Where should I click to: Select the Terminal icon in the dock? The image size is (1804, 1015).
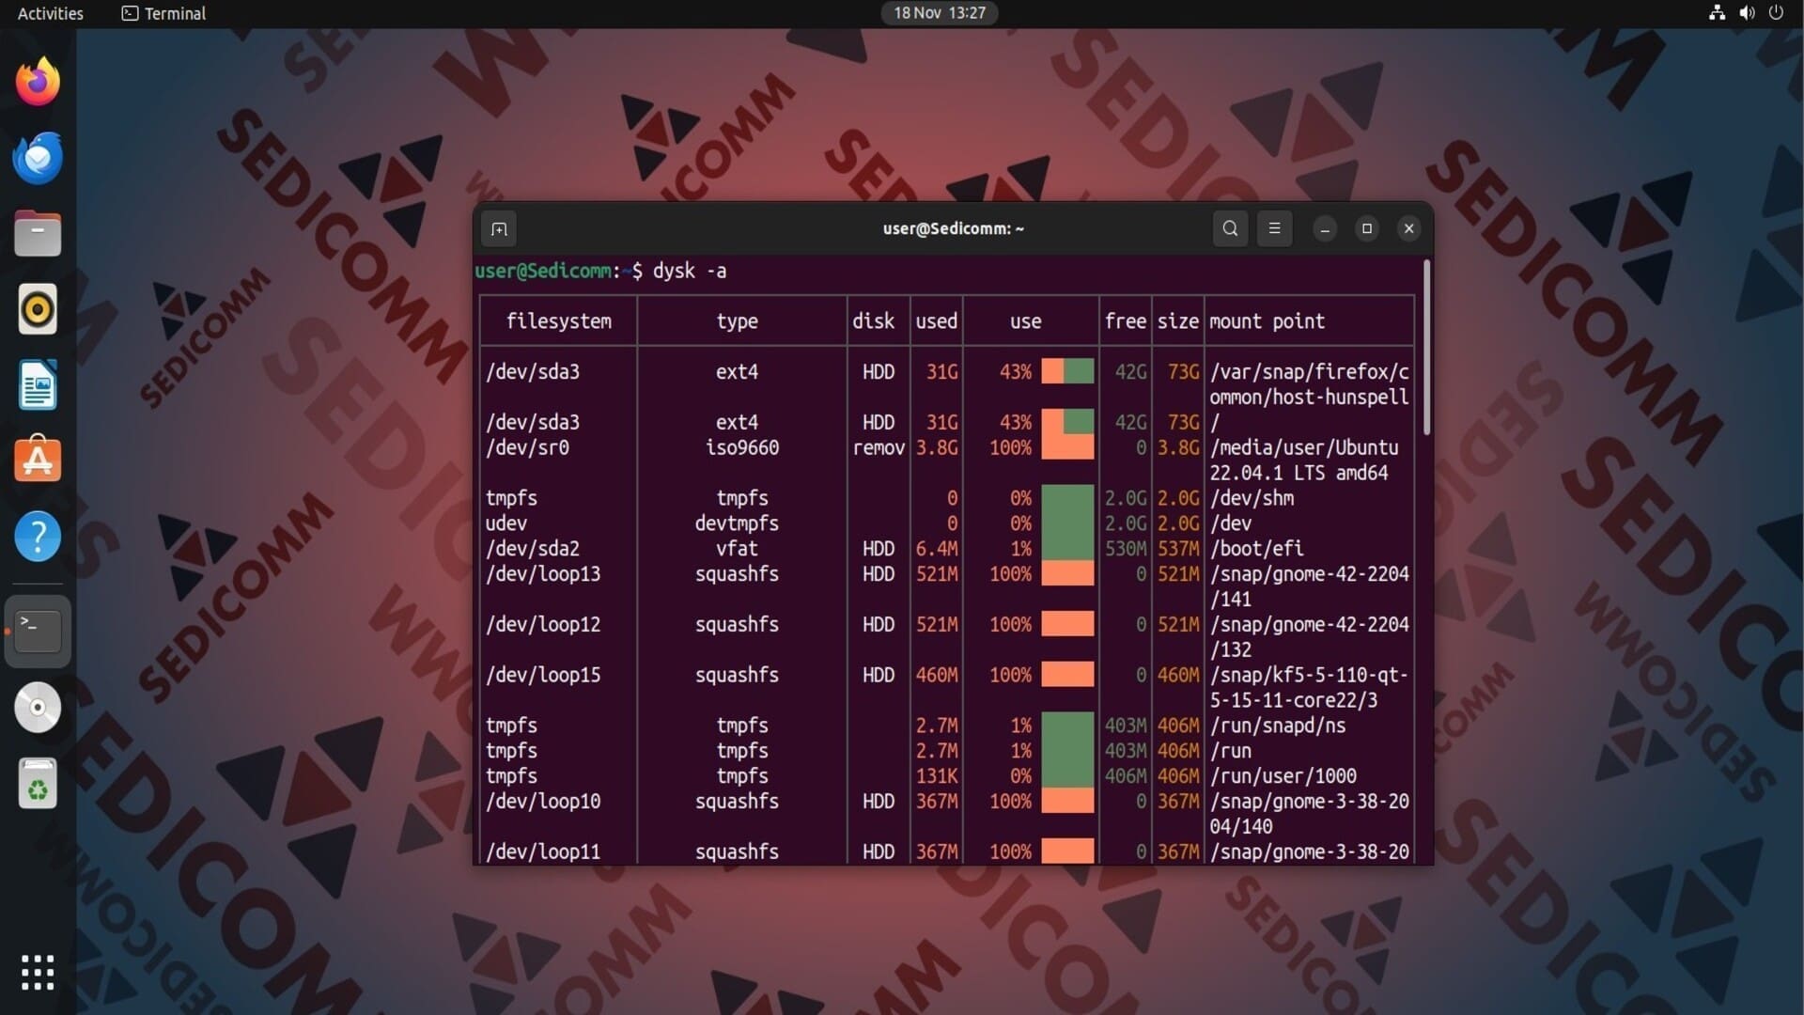[38, 632]
